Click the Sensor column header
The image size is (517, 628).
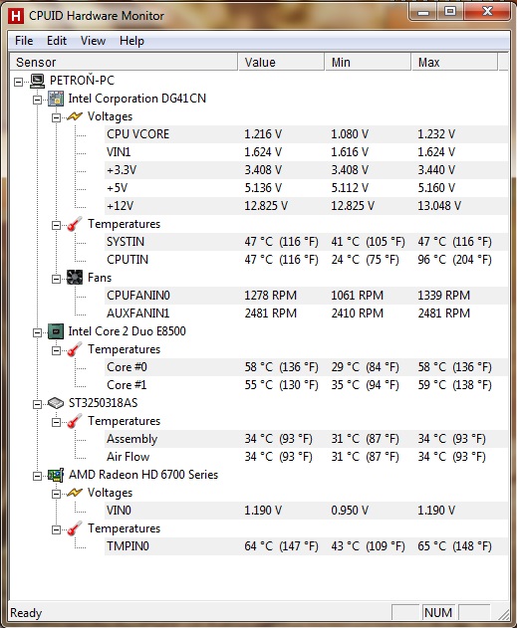tap(124, 63)
